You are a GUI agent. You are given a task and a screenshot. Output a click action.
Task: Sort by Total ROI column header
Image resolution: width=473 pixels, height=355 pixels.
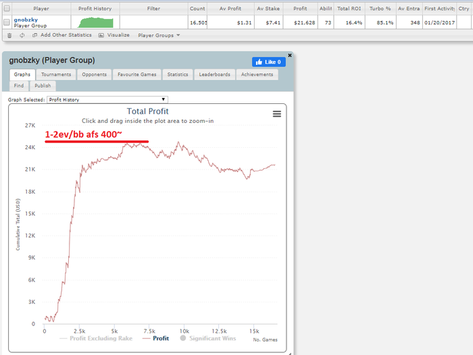click(349, 9)
